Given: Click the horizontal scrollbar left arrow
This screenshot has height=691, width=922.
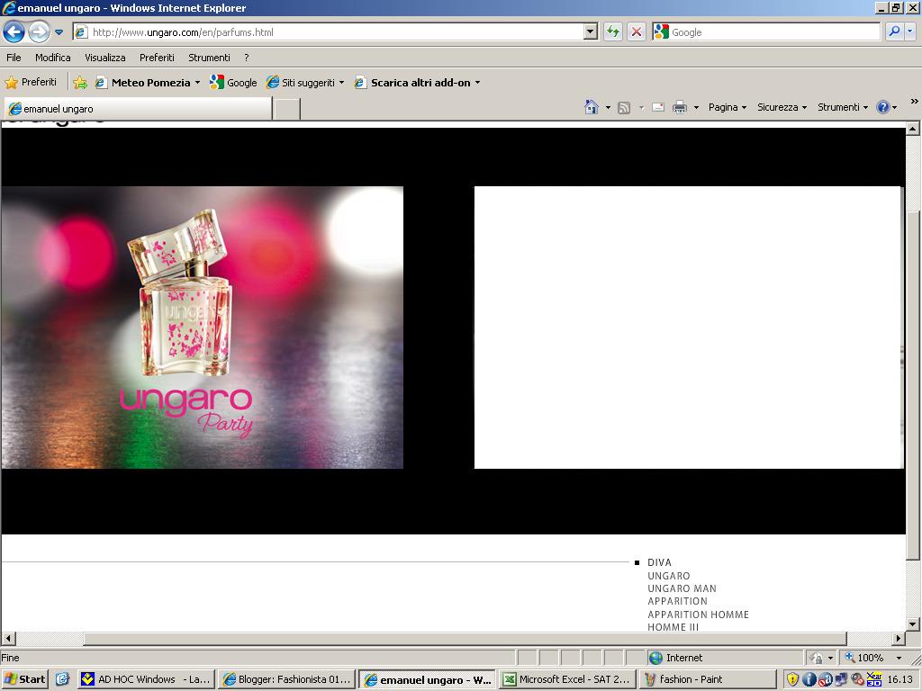Looking at the screenshot, I should [x=8, y=638].
